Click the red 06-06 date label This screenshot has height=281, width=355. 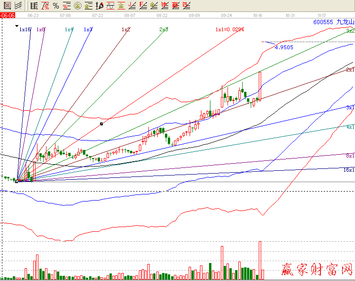8,15
